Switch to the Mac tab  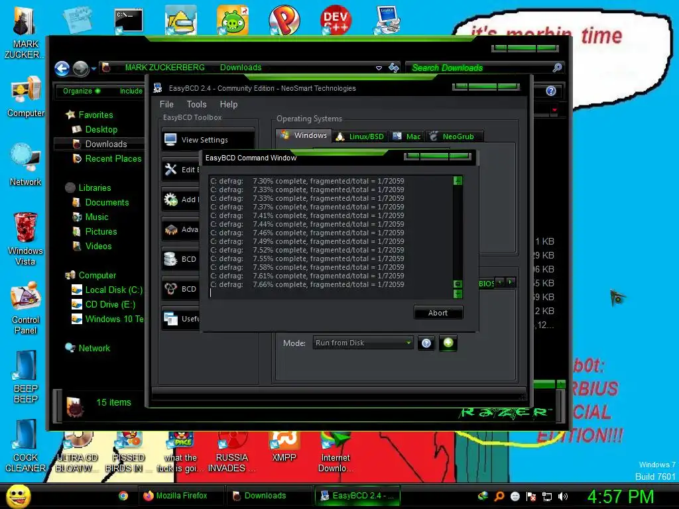[x=406, y=137]
